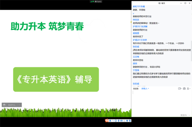Open the '所有人' recipient dropdown
The image size is (192, 127).
[x=145, y=88]
